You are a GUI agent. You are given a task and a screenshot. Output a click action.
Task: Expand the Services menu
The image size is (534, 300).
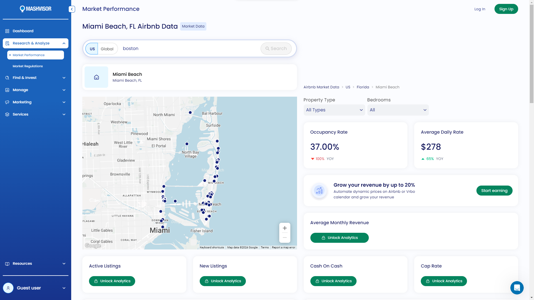coord(64,114)
